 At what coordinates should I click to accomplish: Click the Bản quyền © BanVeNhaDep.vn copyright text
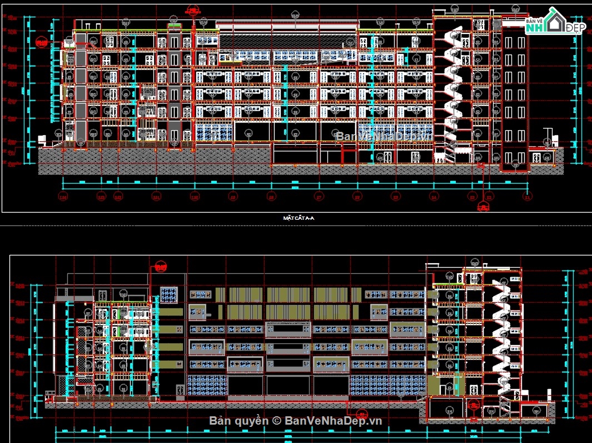click(x=296, y=421)
